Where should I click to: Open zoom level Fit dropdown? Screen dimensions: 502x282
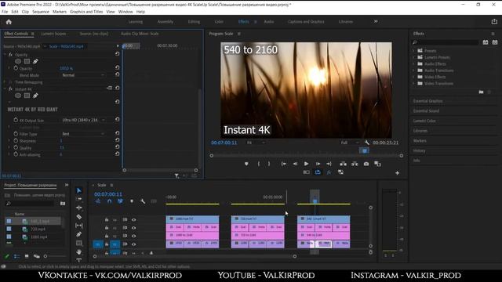pyautogui.click(x=256, y=143)
